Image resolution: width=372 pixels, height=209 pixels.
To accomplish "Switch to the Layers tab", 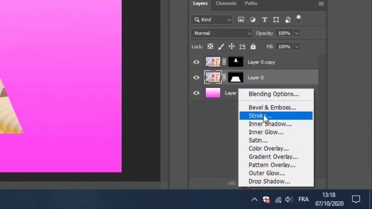I will click(200, 3).
